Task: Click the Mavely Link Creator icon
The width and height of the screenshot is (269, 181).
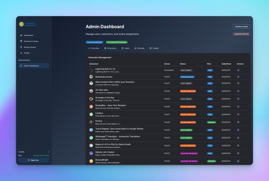Action: coord(91,153)
